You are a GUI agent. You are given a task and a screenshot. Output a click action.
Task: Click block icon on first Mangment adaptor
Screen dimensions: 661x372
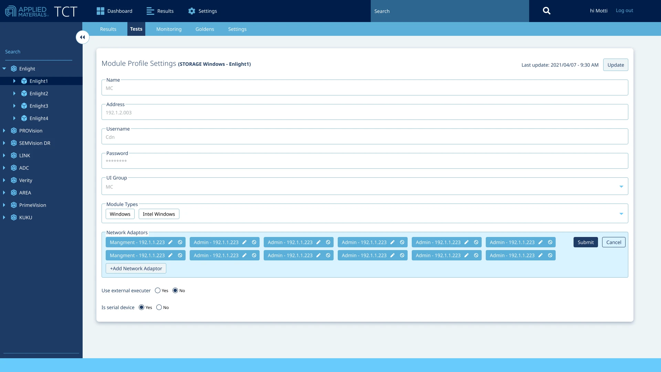(x=180, y=242)
